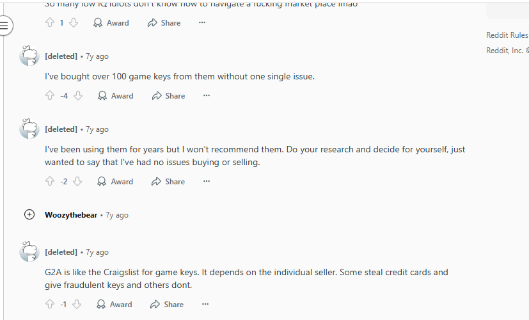Downvote the '100 game keys' comment
529x320 pixels.
coord(78,96)
